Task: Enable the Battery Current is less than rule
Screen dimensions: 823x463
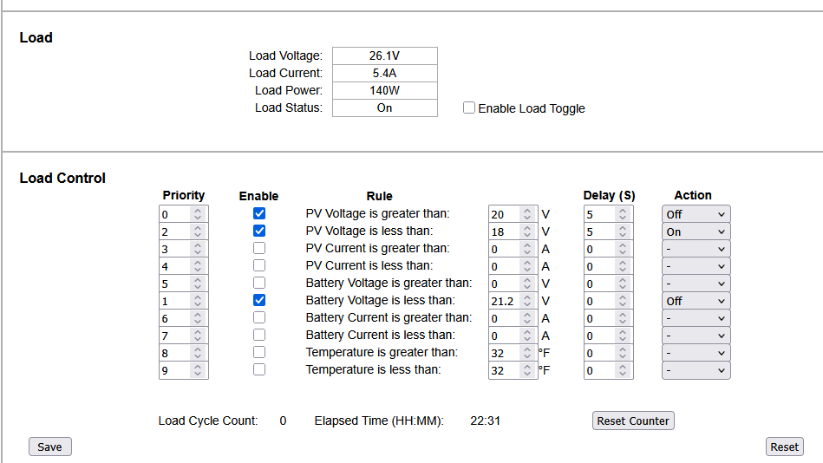Action: (258, 335)
